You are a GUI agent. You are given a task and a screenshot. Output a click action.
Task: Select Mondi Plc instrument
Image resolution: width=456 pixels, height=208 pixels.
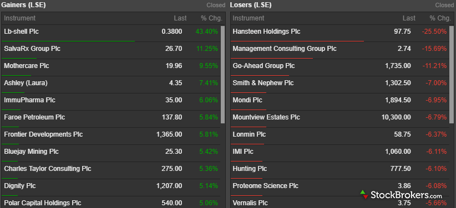(x=247, y=100)
